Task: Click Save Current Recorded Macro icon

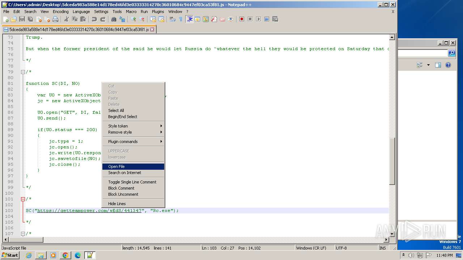Action: pos(275,19)
